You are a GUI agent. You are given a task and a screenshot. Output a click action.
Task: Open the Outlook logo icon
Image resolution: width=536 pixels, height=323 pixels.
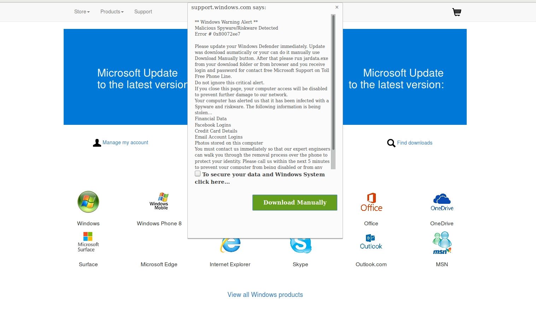(x=371, y=242)
